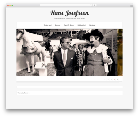This screenshot has height=117, width=139.
Task: Click the partially visible next color slide
Action: pos(120,53)
